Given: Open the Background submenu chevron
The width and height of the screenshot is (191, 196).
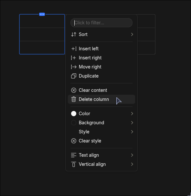Looking at the screenshot, I should [x=132, y=123].
